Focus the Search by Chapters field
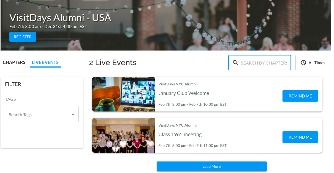This screenshot has width=334, height=173. click(x=264, y=63)
